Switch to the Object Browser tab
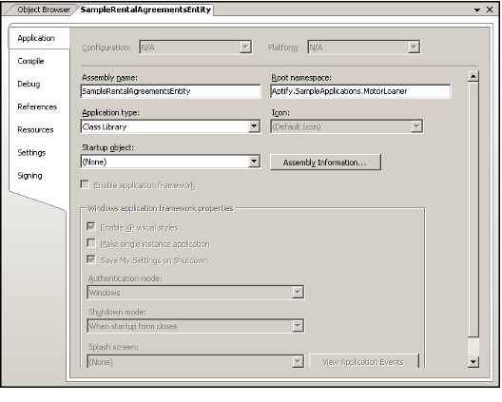502x402 pixels. (x=44, y=10)
